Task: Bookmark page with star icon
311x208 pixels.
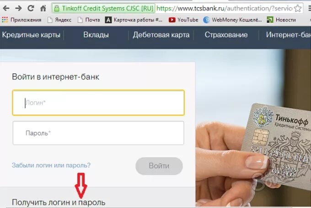Action: point(298,8)
